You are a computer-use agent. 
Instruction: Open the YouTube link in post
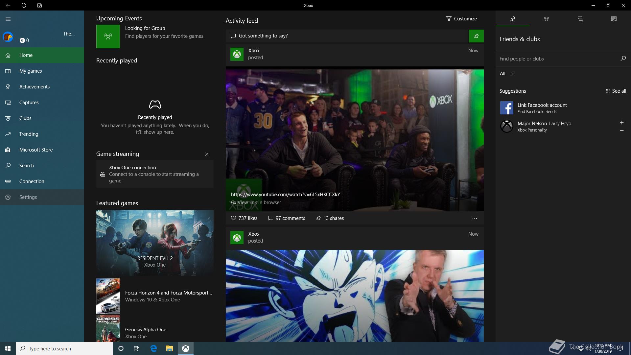point(285,195)
